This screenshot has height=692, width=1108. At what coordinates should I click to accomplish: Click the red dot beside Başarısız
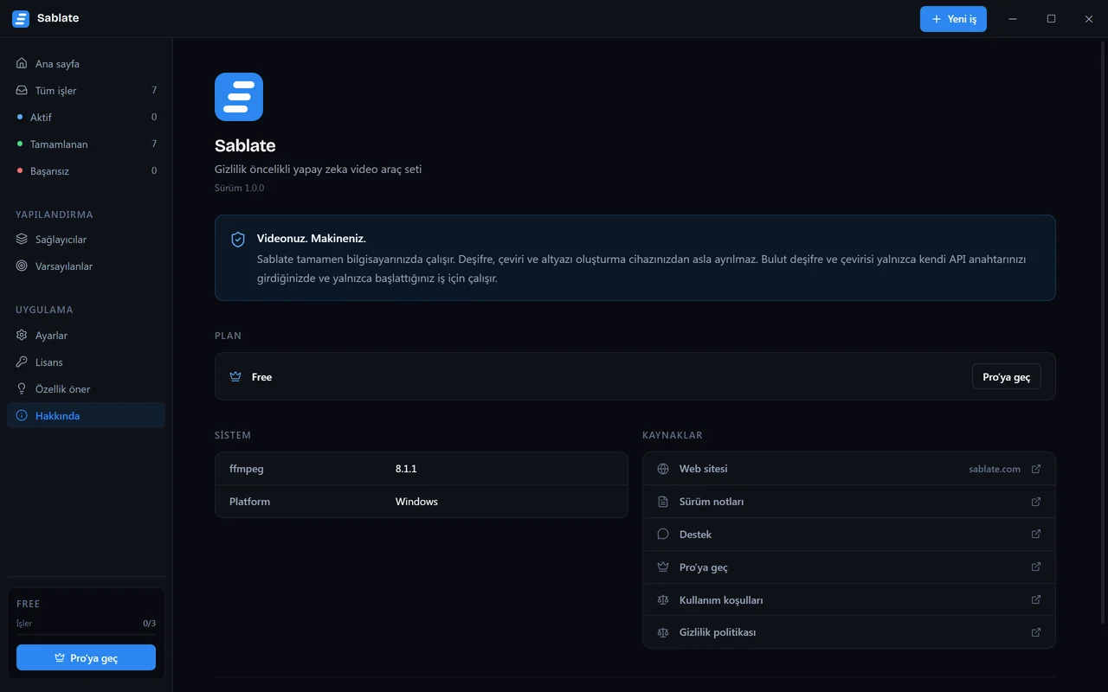pos(20,170)
